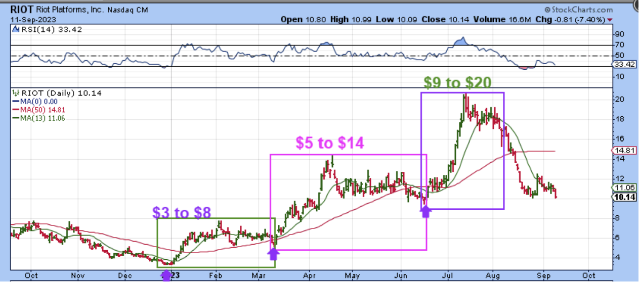
Task: Click the RIOT ticker symbol in header
Action: click(22, 10)
